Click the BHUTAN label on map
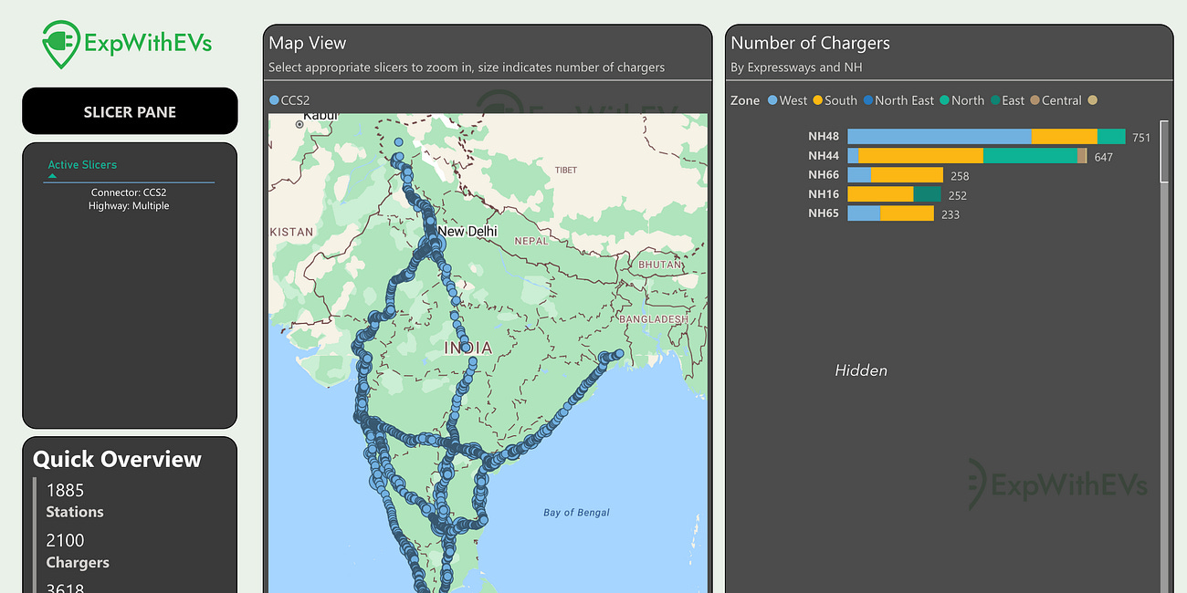Image resolution: width=1187 pixels, height=593 pixels. (x=659, y=265)
